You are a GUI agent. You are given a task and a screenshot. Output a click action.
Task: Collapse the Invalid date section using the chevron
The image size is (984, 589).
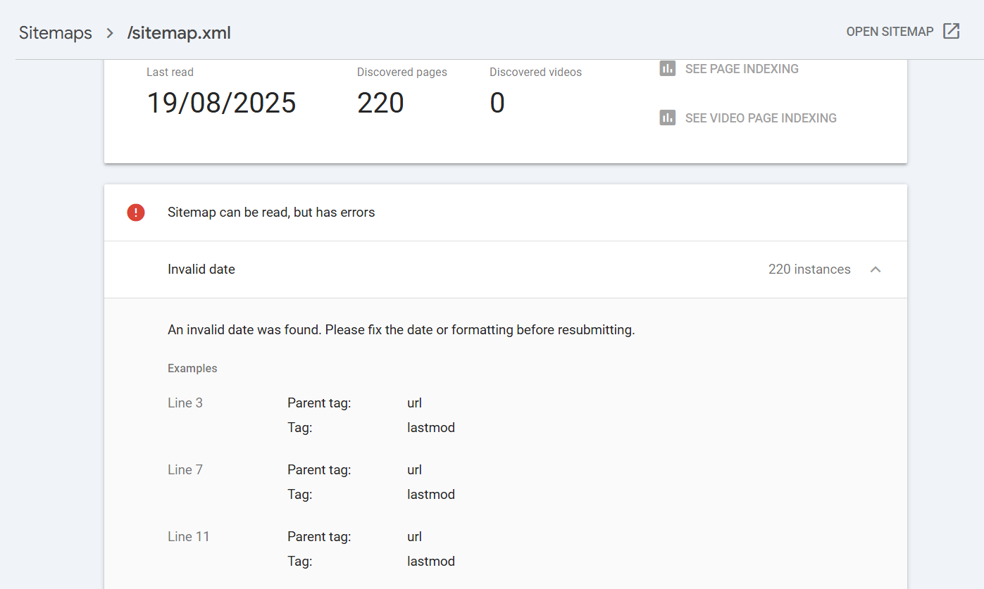[x=876, y=270]
